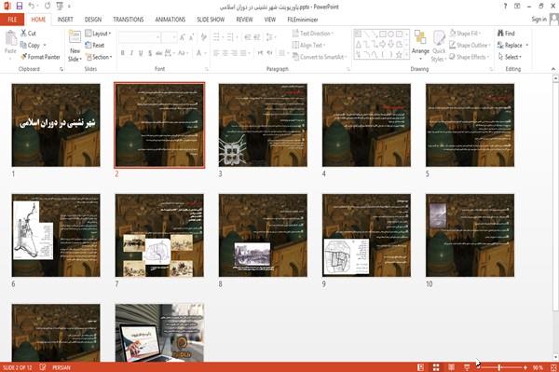Click the Redo icon in title bar

click(48, 7)
